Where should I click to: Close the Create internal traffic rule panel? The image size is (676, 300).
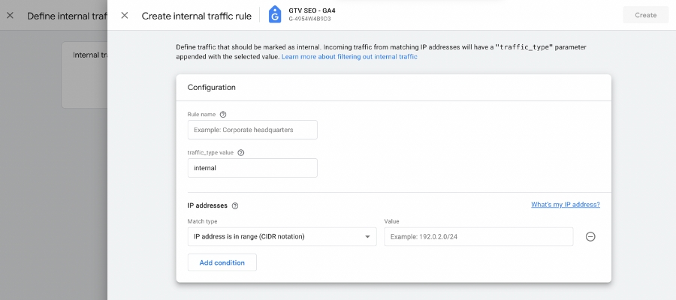tap(125, 15)
